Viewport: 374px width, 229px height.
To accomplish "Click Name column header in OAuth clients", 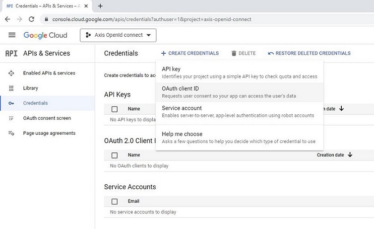I will [x=134, y=155].
